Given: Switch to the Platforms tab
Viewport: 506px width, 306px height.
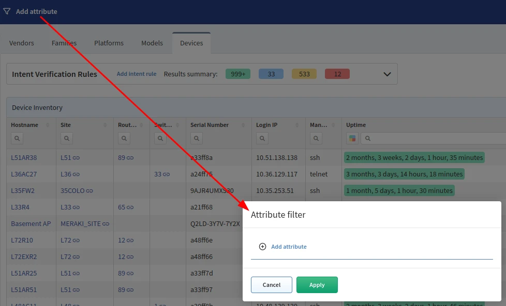Looking at the screenshot, I should pyautogui.click(x=109, y=43).
